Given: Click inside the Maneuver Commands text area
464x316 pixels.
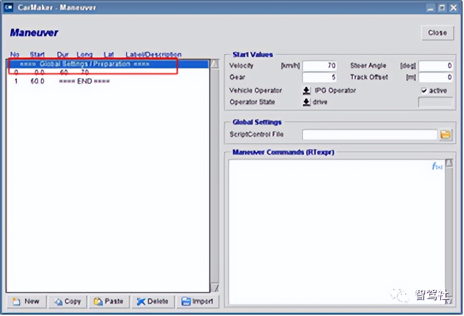Looking at the screenshot, I should pos(337,232).
